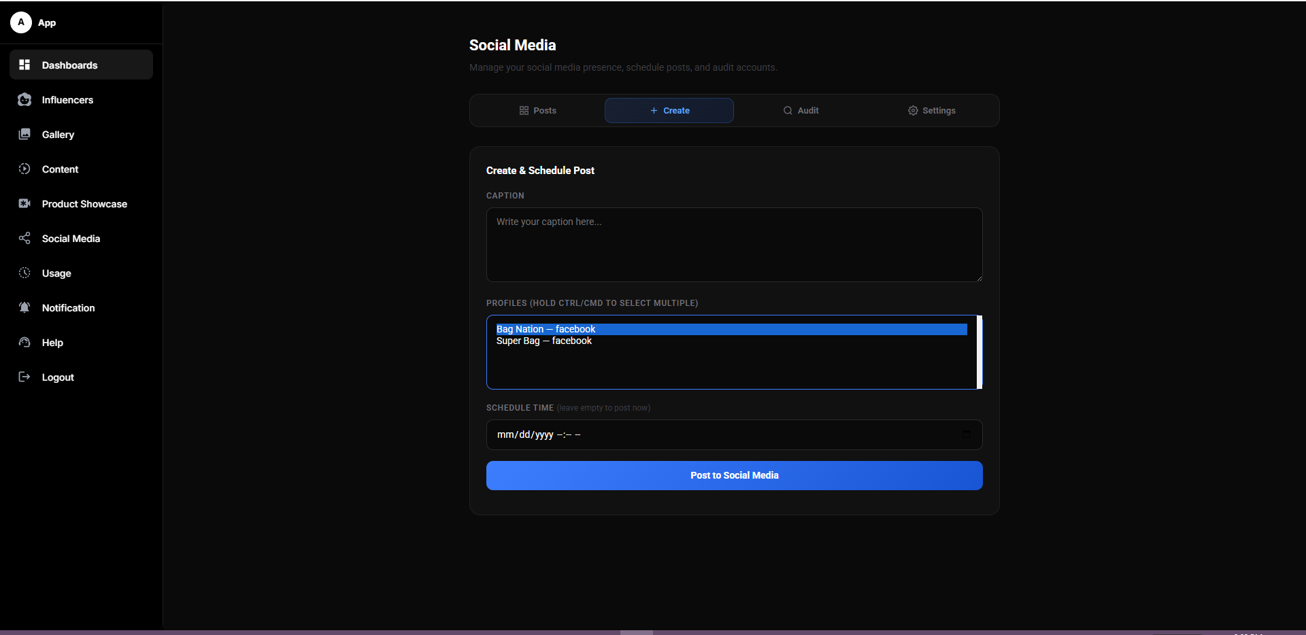Viewport: 1306px width, 635px height.
Task: Click the Help headset icon
Action: click(x=24, y=342)
